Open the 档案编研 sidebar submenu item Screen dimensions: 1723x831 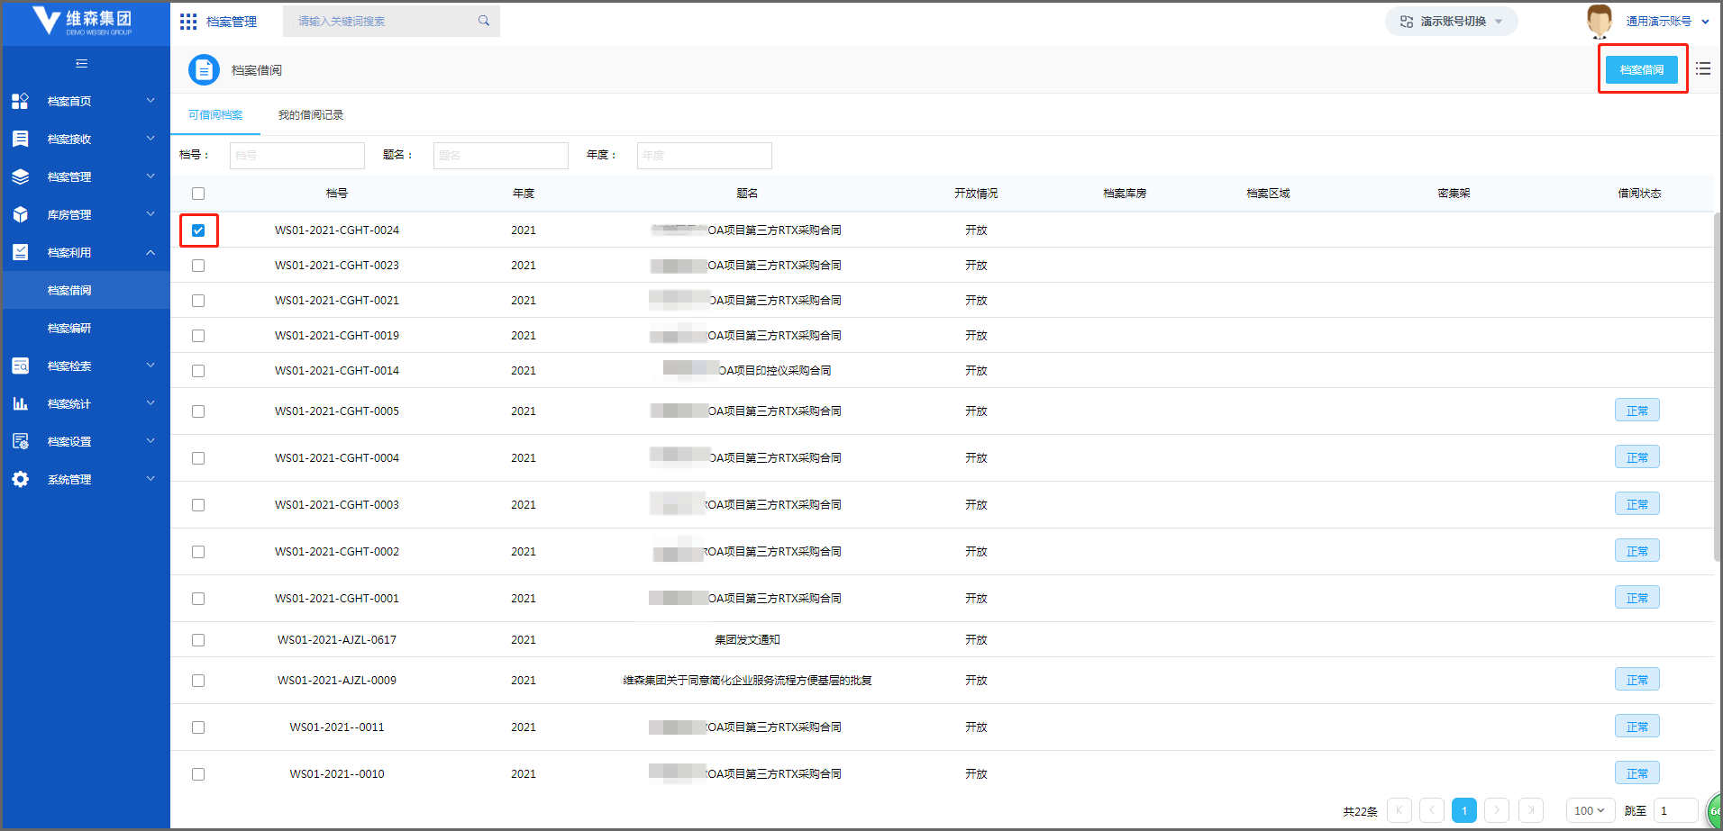86,328
